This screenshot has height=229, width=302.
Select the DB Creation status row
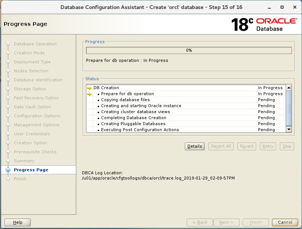coord(186,88)
